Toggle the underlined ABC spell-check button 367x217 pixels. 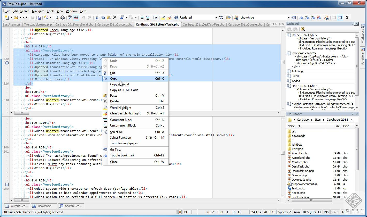point(76,18)
